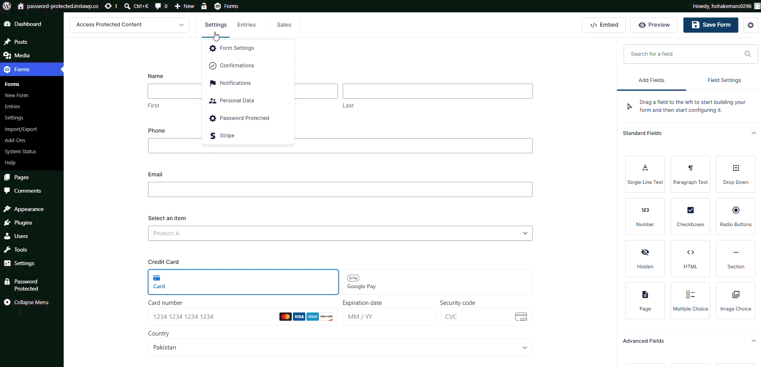Open the New content menu
The image size is (761, 367).
184,6
